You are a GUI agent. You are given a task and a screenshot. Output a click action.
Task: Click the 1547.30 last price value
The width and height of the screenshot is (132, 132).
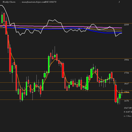(x=128, y=108)
